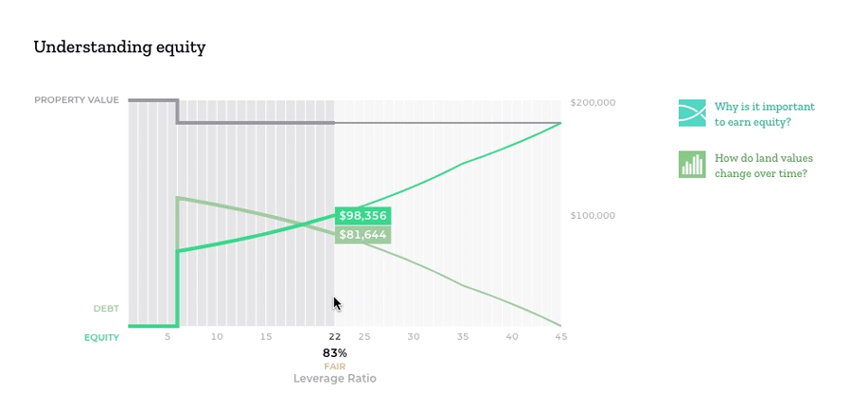Click the EQUITY series label
The width and height of the screenshot is (852, 412).
(x=101, y=337)
